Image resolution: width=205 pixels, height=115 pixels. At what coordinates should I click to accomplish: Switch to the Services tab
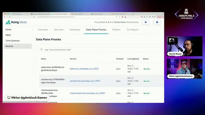point(59,30)
